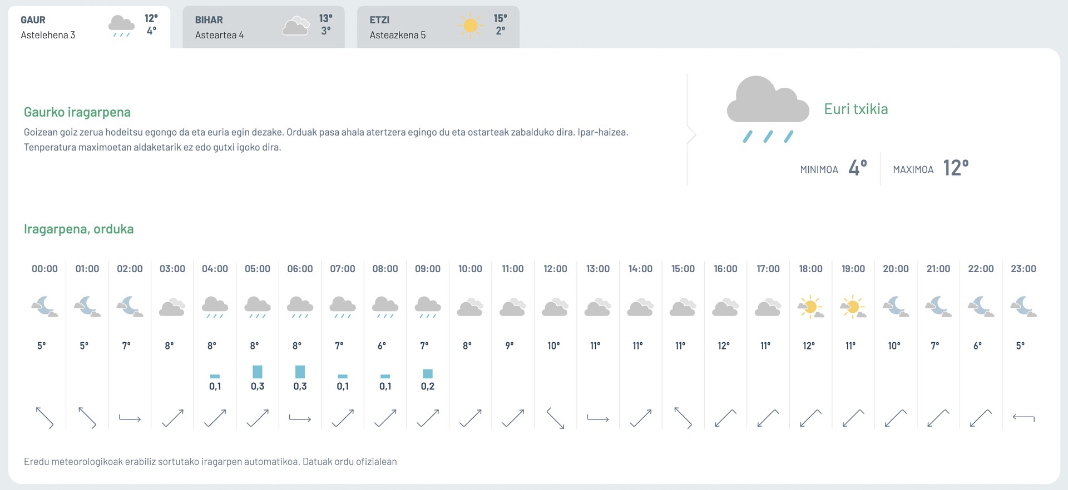The width and height of the screenshot is (1068, 490).
Task: Click the rain cloud icon under 09:00
Action: point(428,307)
